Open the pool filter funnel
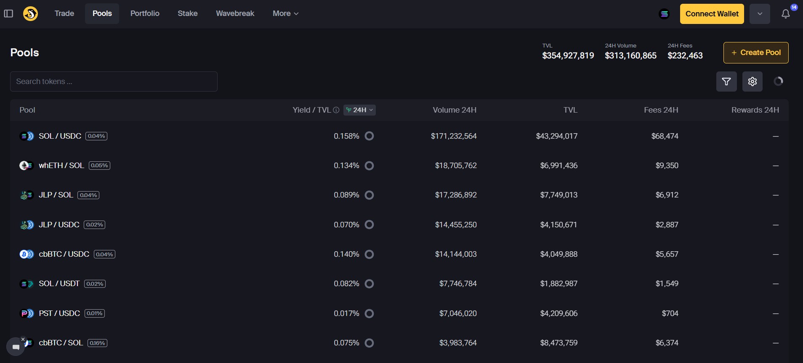The image size is (803, 363). click(726, 82)
